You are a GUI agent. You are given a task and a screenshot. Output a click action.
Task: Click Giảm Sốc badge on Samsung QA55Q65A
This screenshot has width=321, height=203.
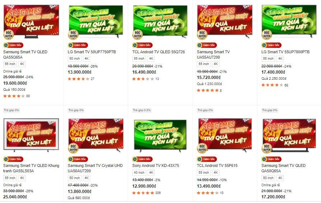click(13, 45)
